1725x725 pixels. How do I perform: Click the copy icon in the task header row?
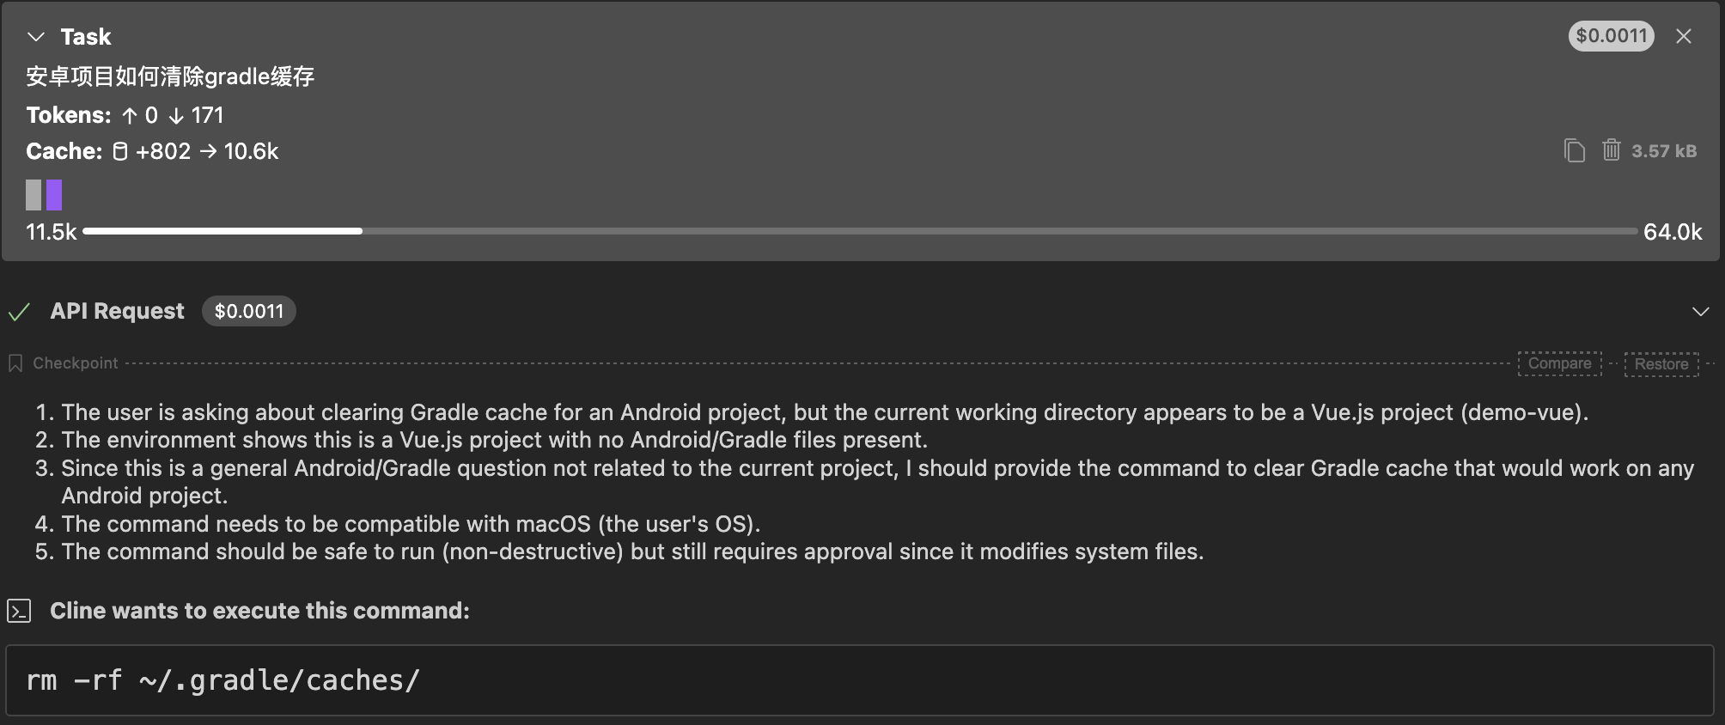click(x=1575, y=150)
